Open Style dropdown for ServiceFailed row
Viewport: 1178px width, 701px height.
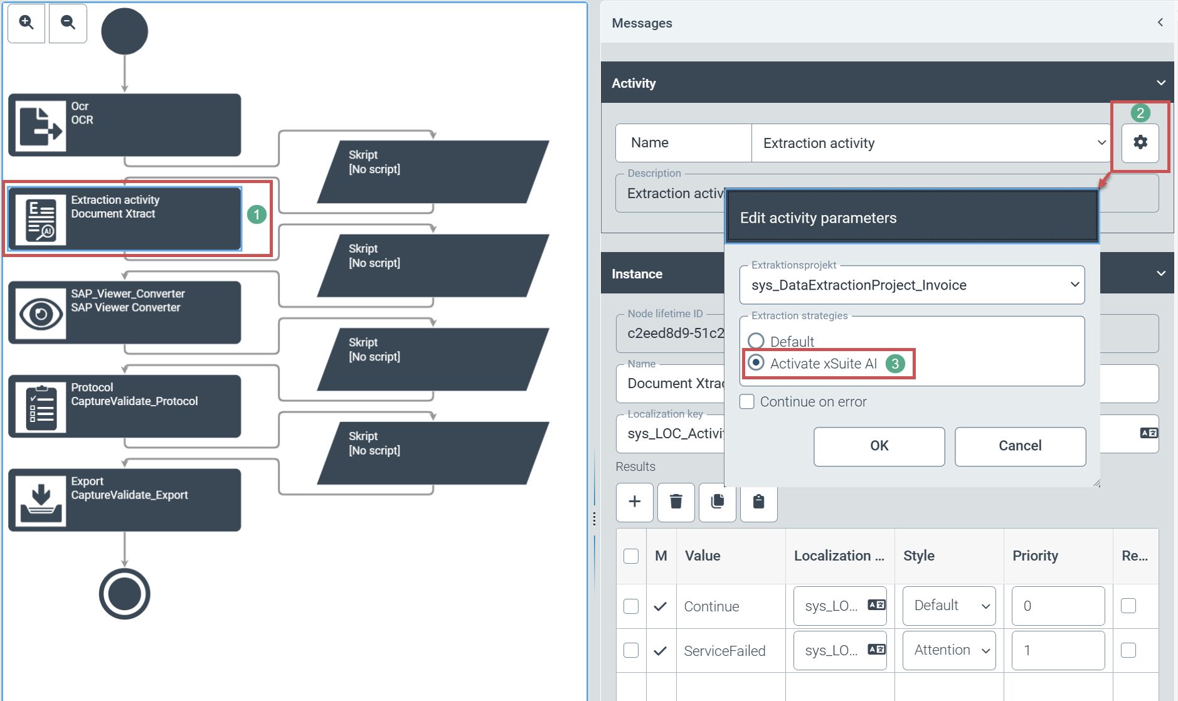coord(948,650)
